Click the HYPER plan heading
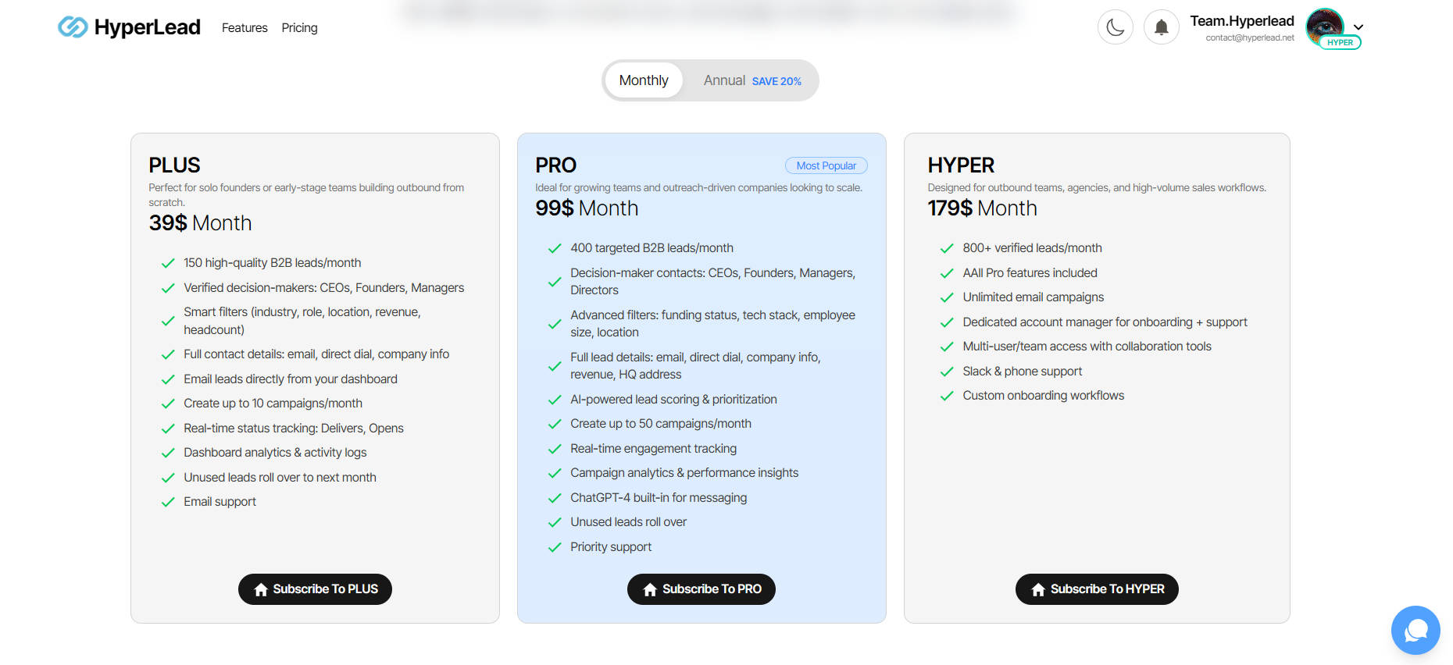Image resolution: width=1453 pixels, height=665 pixels. click(961, 165)
